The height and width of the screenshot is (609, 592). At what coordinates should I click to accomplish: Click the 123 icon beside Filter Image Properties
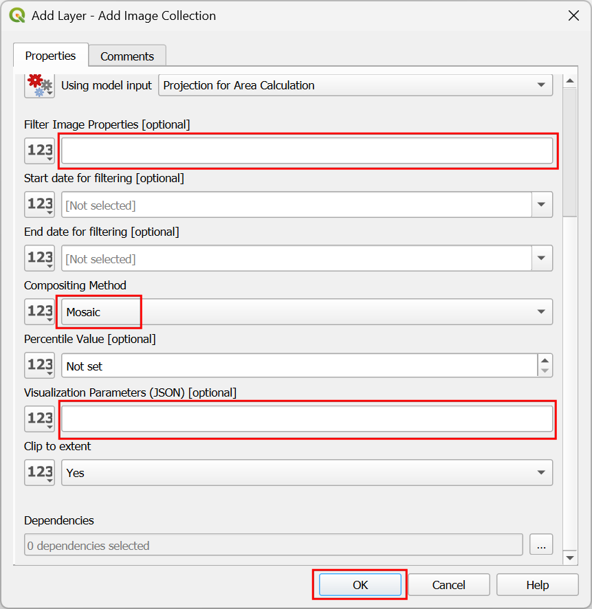point(39,151)
